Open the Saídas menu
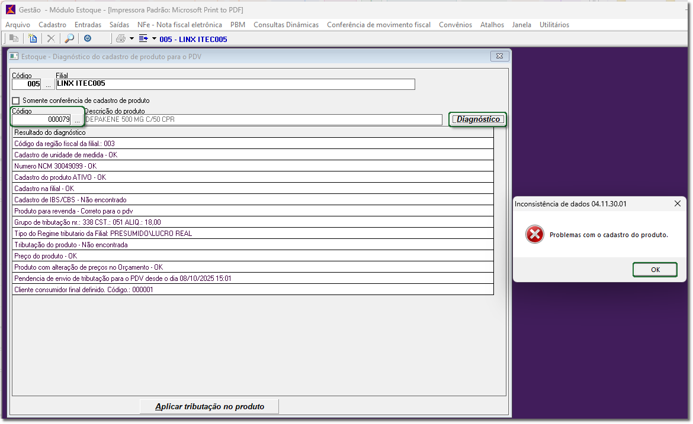693x424 pixels. point(119,25)
